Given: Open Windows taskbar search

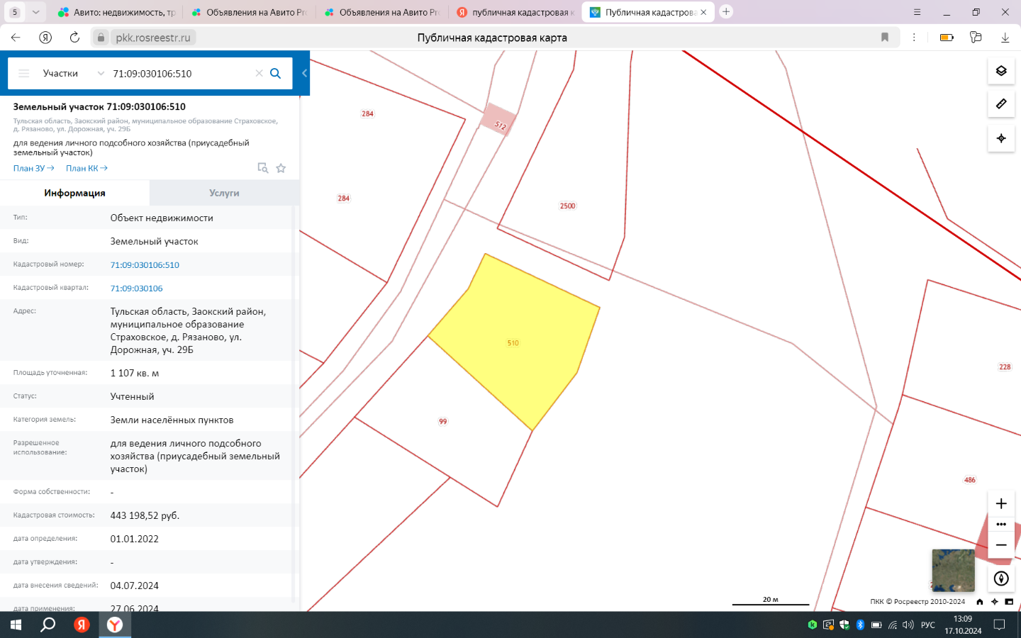Looking at the screenshot, I should (48, 625).
